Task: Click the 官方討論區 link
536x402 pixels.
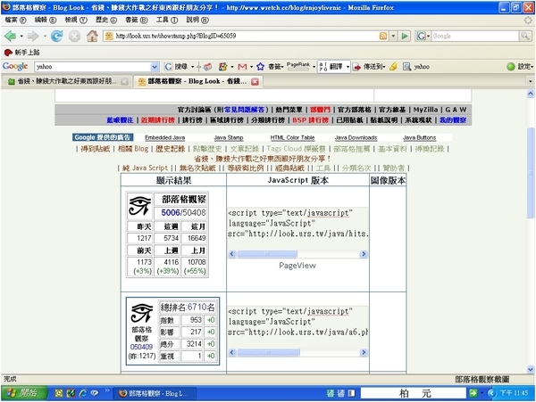Action: (x=195, y=110)
